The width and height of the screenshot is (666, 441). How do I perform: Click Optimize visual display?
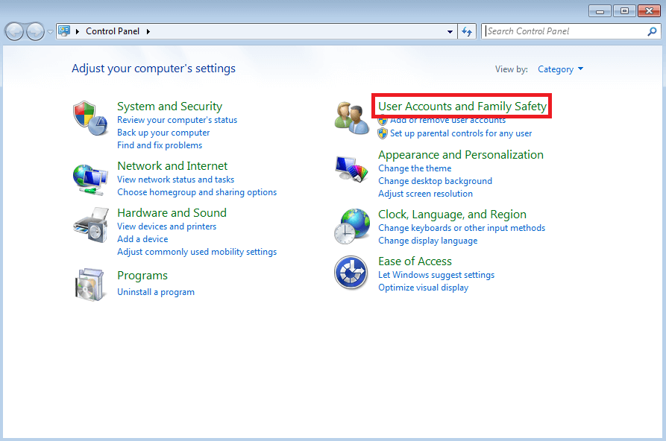tap(423, 288)
